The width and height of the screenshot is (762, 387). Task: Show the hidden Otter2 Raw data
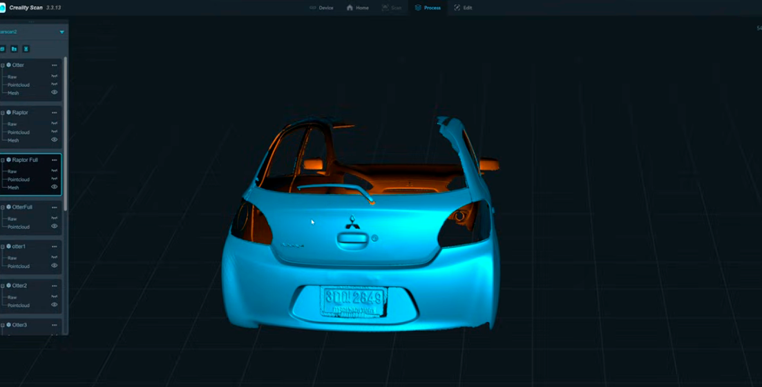tap(55, 296)
